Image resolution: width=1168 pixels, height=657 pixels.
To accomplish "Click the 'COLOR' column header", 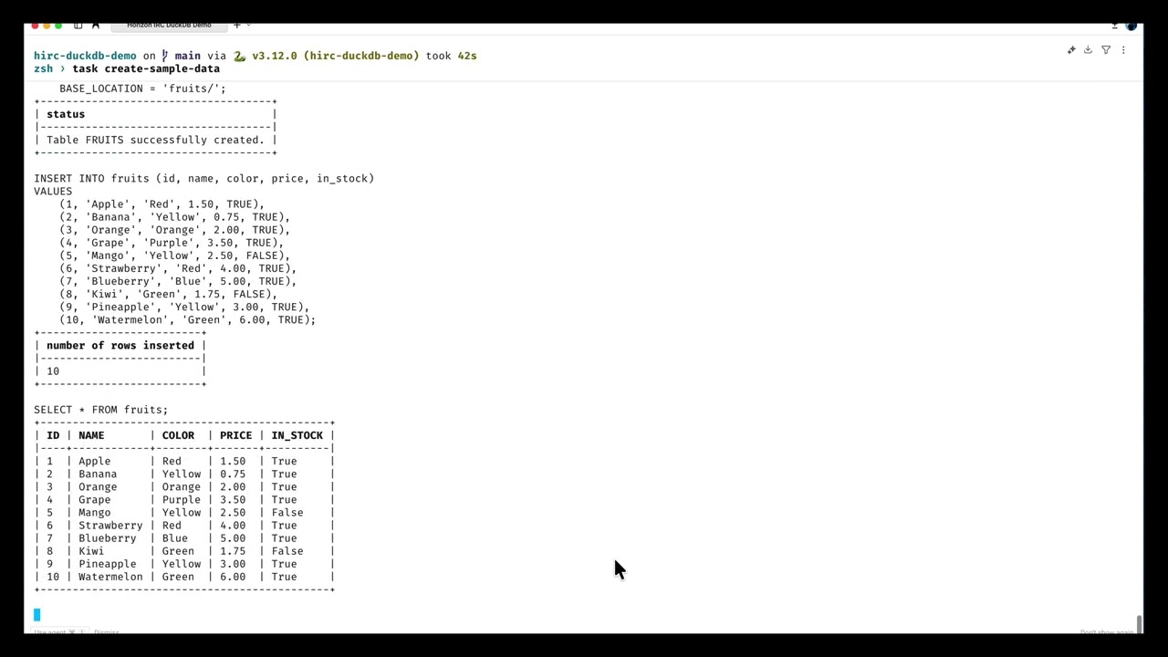I will click(178, 435).
